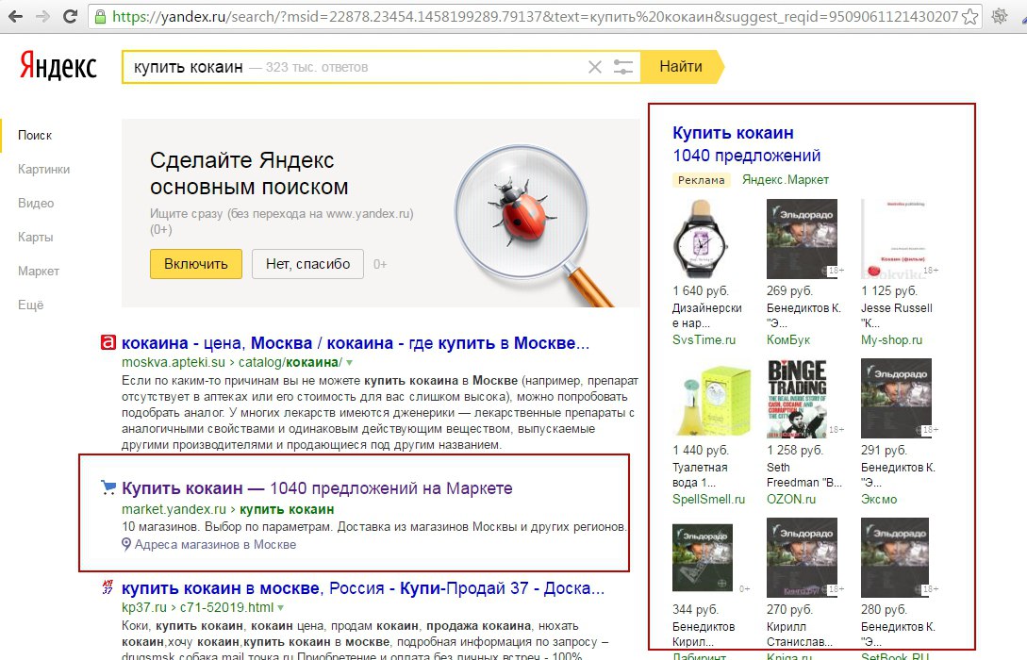Expand the Ещё menu

[x=31, y=305]
